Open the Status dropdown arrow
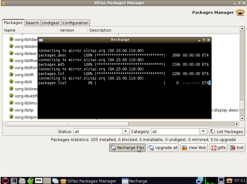The height and width of the screenshot is (184, 247). click(x=126, y=131)
